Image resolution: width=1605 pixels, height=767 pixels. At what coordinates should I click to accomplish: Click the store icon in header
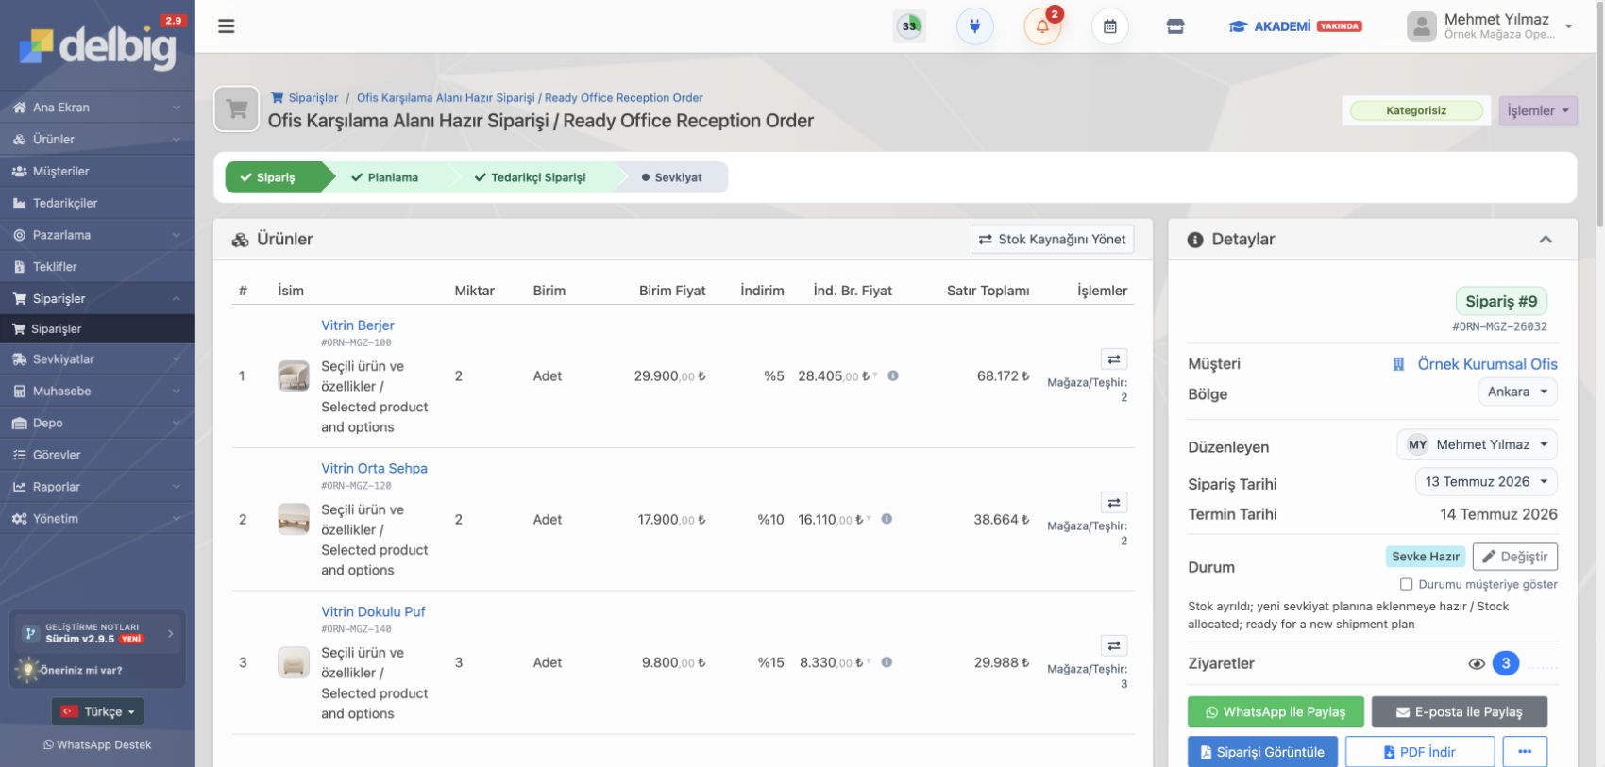tap(1175, 26)
